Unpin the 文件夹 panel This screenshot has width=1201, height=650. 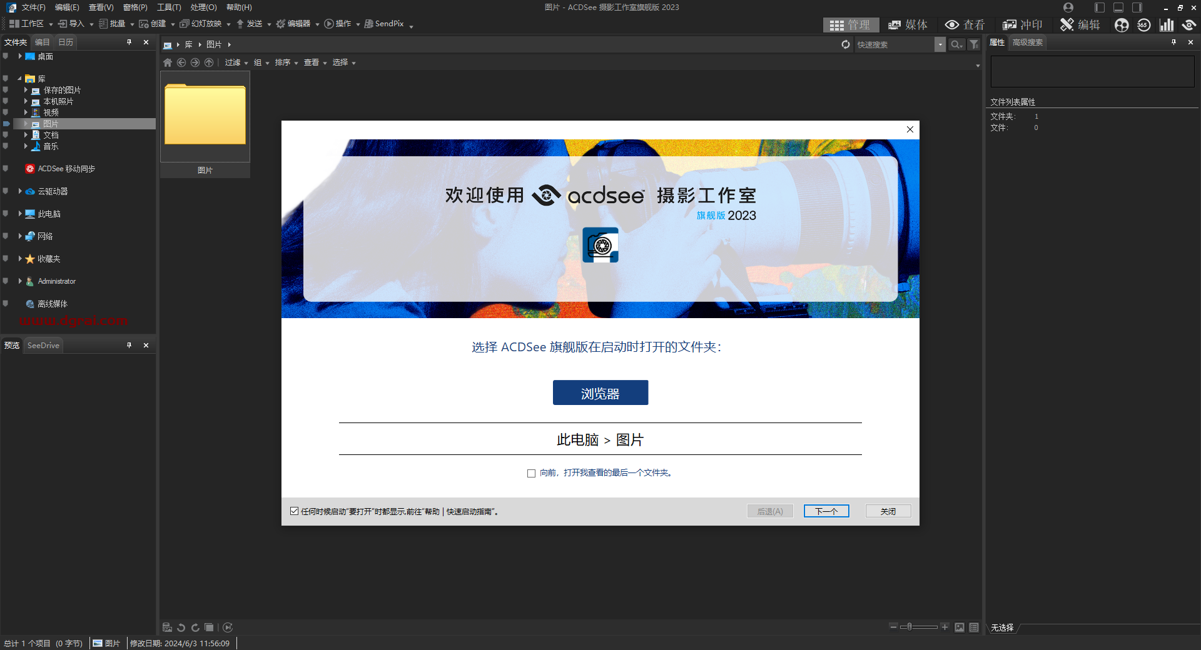coord(129,42)
